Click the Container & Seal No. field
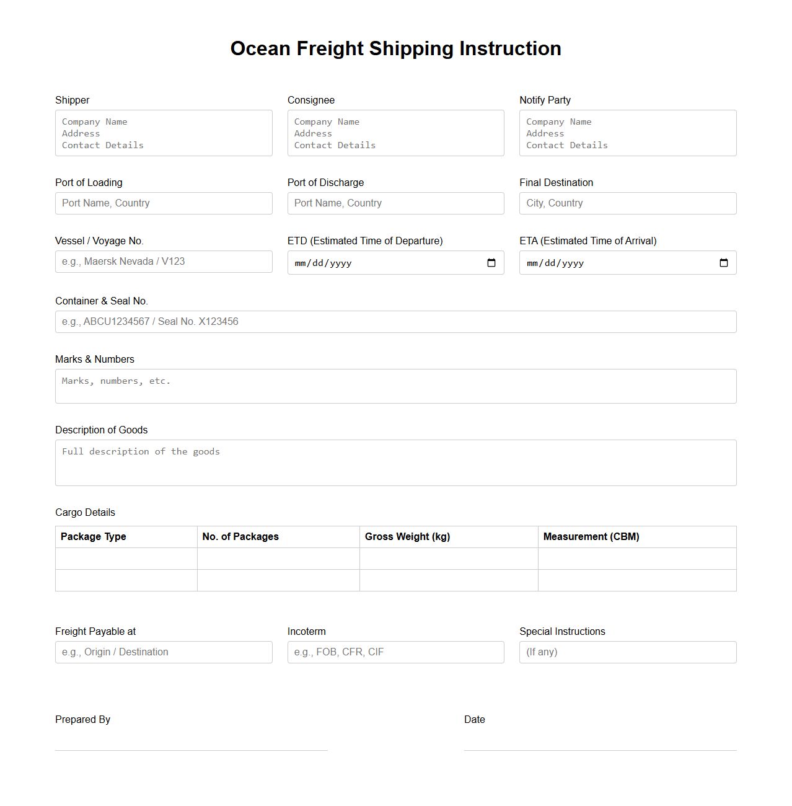 395,322
